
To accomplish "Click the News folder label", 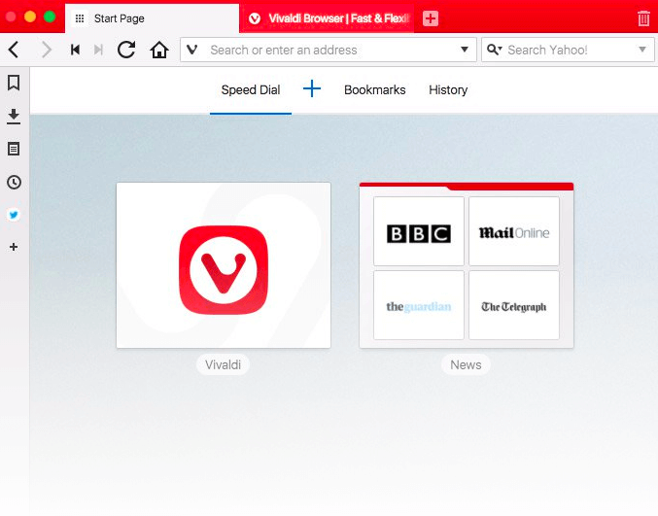I will pyautogui.click(x=466, y=364).
